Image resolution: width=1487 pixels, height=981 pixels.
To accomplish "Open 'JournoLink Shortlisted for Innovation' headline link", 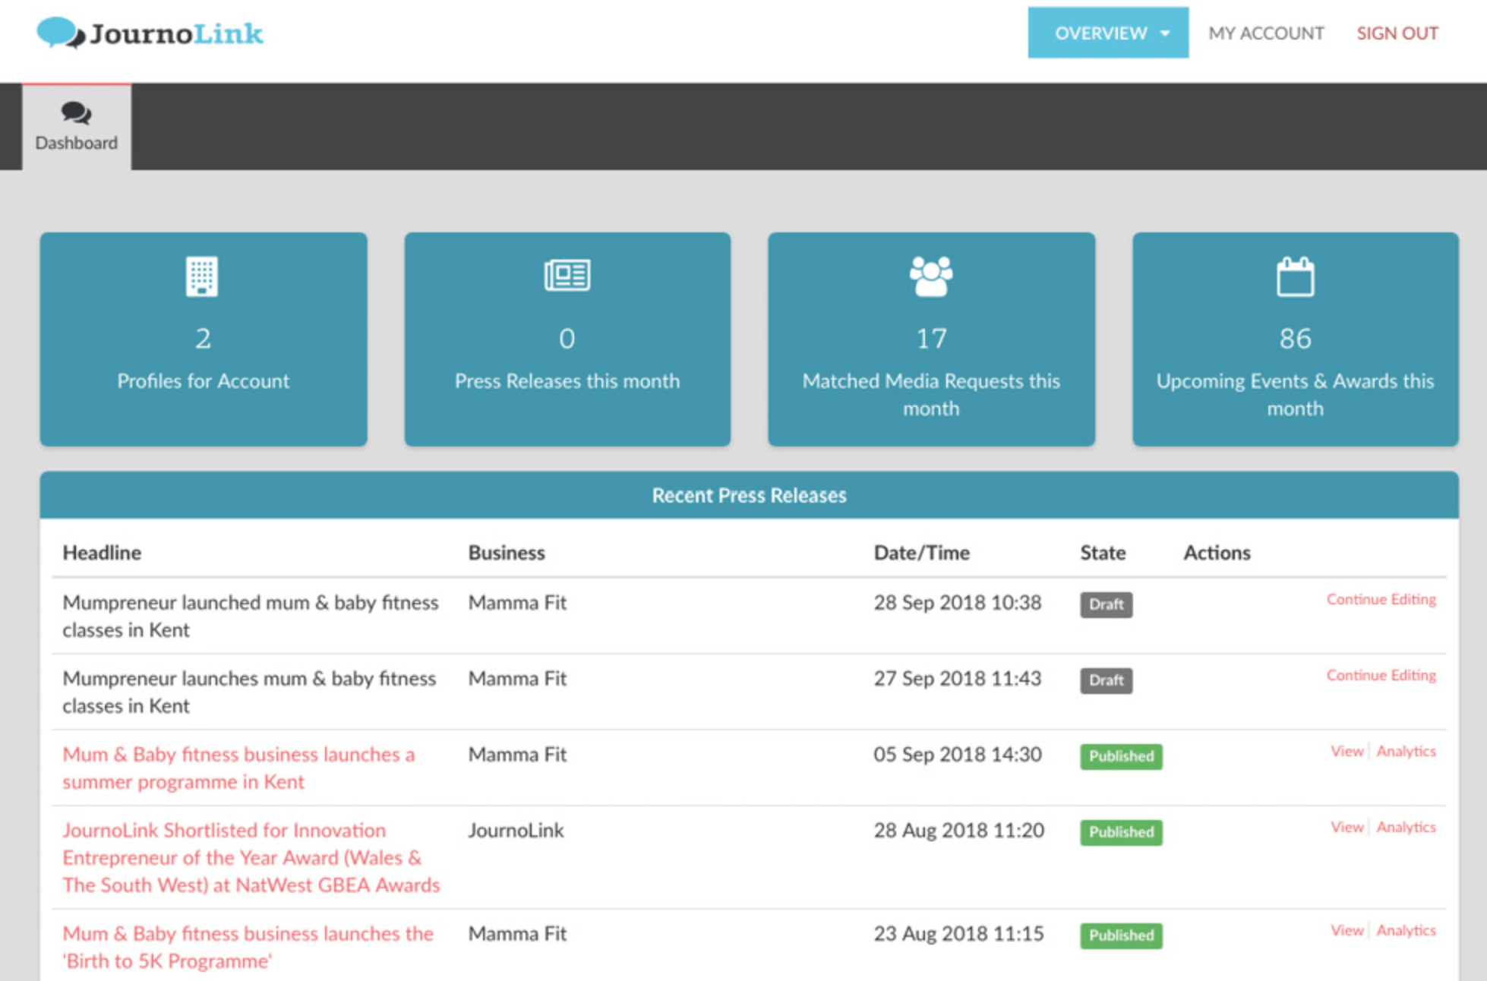I will click(251, 857).
